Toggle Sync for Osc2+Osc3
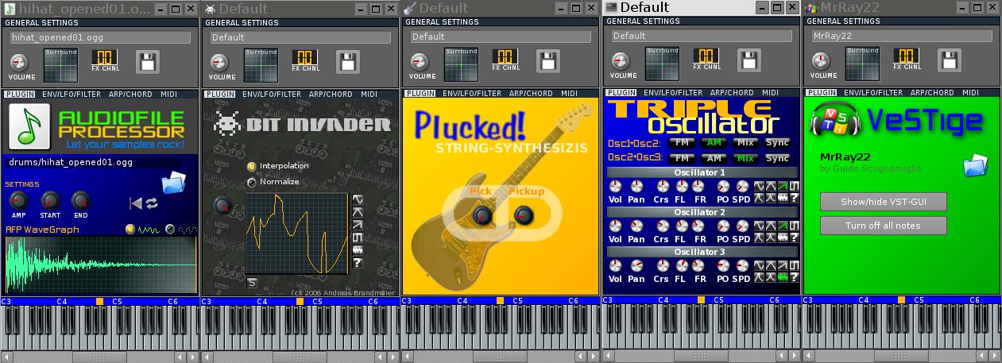Viewport: 1002px width, 363px height. point(777,158)
